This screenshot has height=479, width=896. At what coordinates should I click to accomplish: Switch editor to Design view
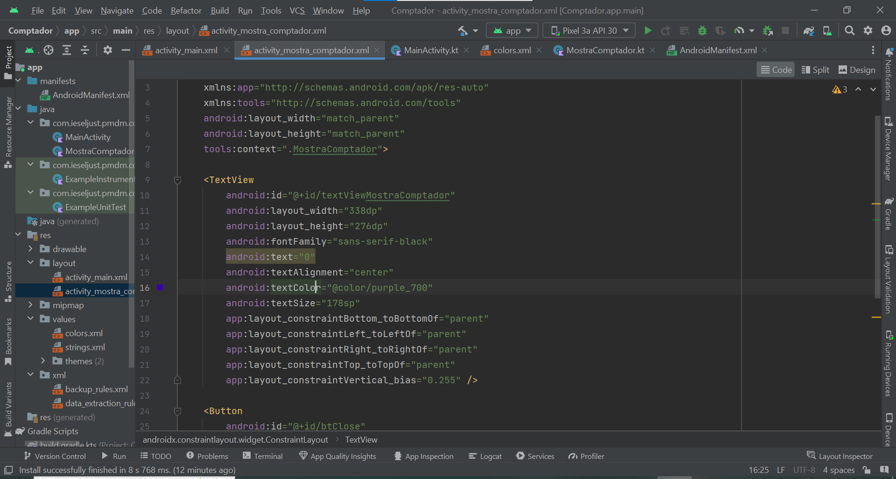pyautogui.click(x=856, y=69)
